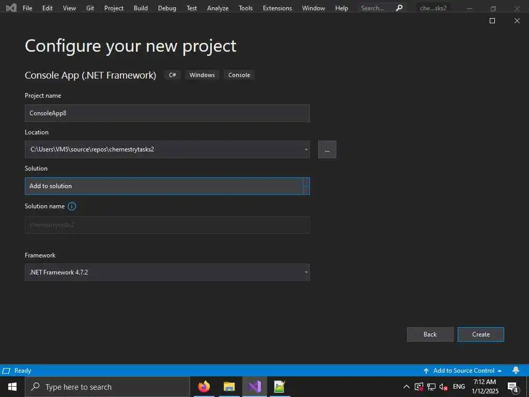This screenshot has height=397, width=529.
Task: Open the Tools menu
Action: [x=245, y=8]
